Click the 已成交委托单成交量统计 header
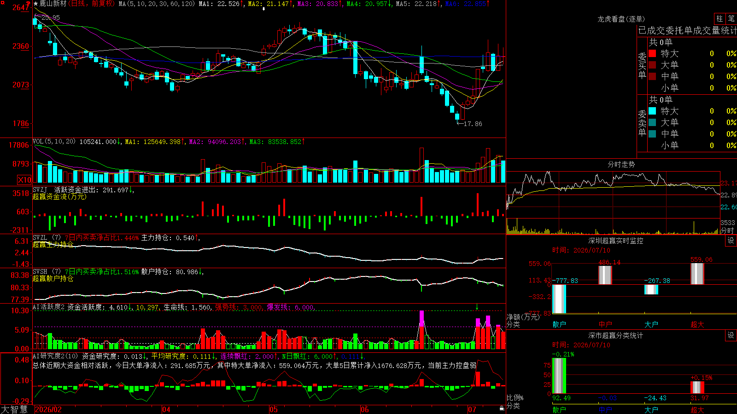Viewport: 737px width, 414px height. 687,30
